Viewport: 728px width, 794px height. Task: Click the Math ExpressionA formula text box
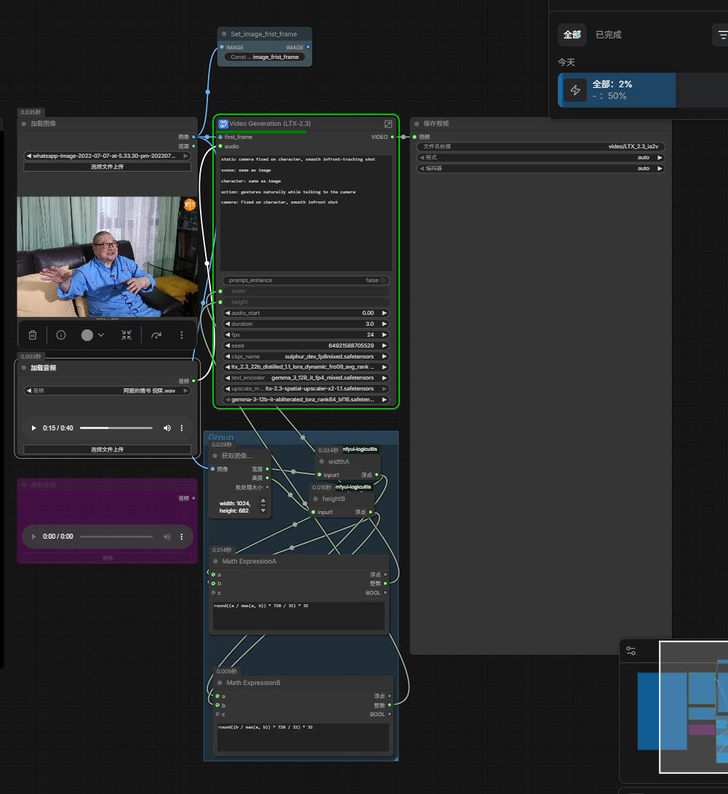click(x=299, y=616)
